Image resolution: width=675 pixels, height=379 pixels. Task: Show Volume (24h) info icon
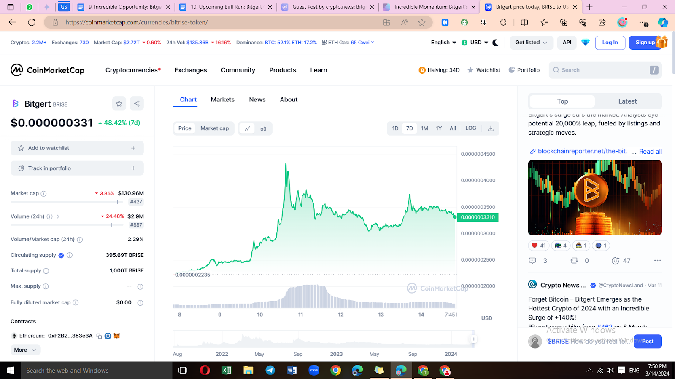(49, 216)
